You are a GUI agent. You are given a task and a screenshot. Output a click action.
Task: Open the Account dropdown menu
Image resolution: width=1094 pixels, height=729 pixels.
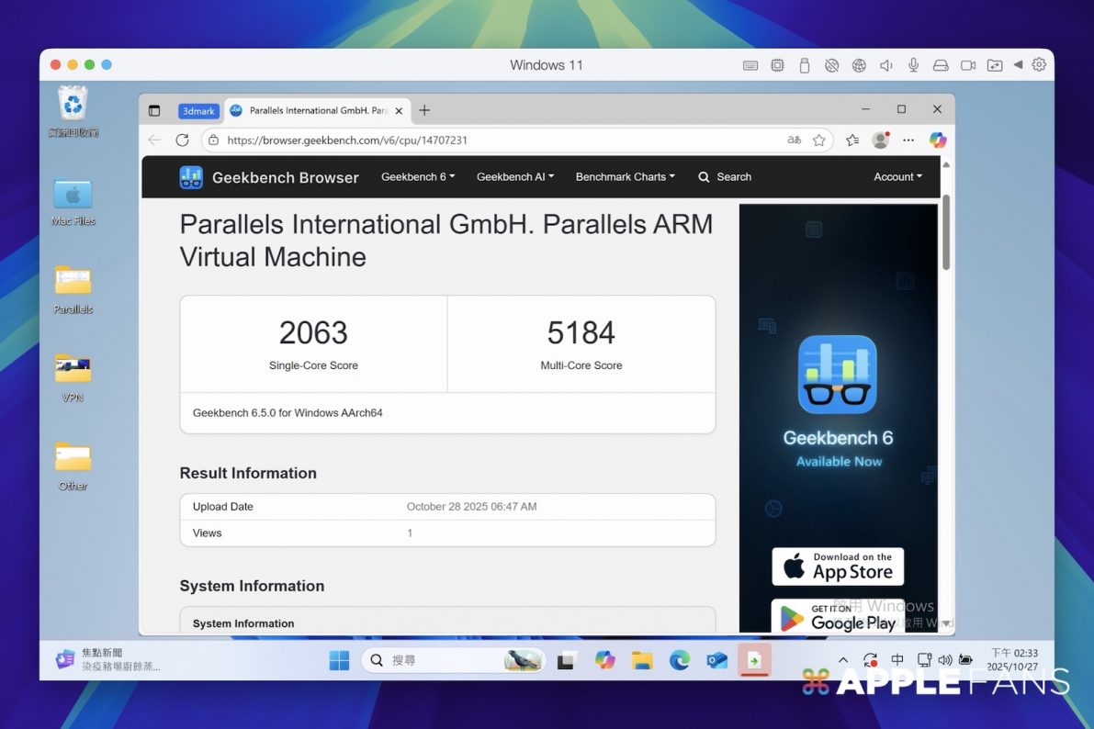(897, 177)
